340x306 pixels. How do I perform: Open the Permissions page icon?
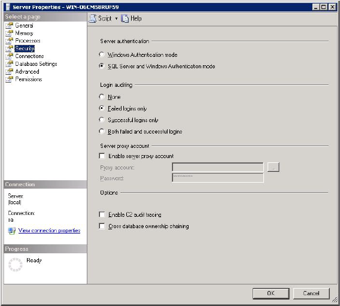[x=9, y=80]
